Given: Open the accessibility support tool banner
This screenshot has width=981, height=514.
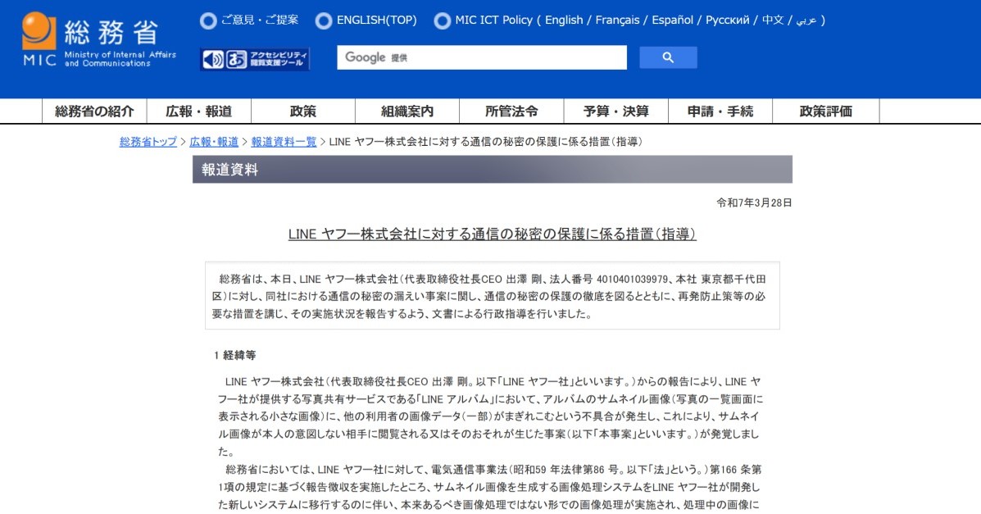Looking at the screenshot, I should pos(255,59).
